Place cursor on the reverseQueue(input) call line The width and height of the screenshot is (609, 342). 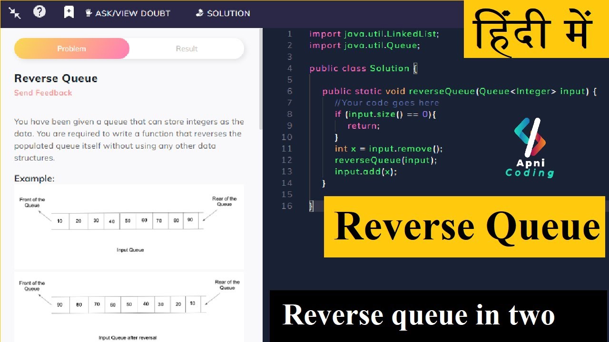pos(386,160)
